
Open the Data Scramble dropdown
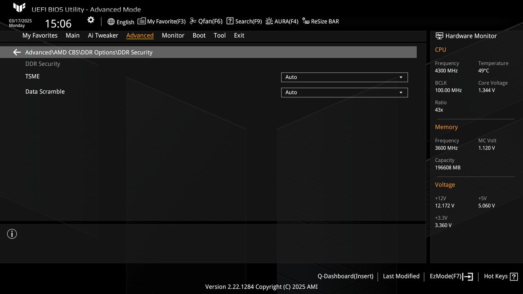[x=344, y=93]
